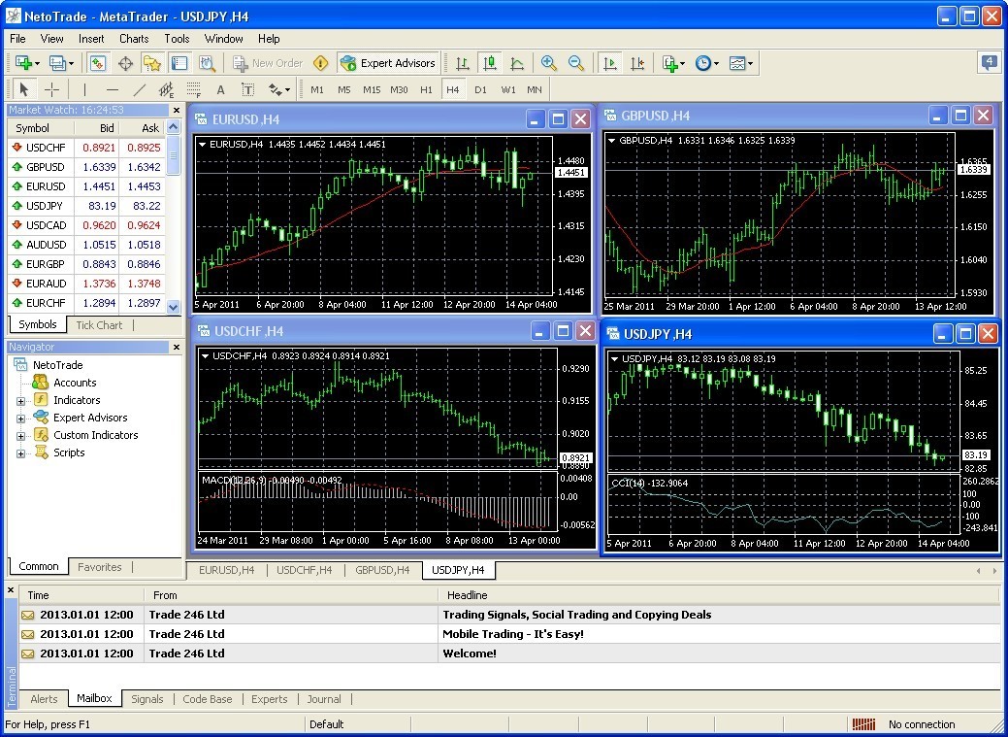Select the Vertical Line drawing tool
This screenshot has height=737, width=1008.
(x=84, y=89)
